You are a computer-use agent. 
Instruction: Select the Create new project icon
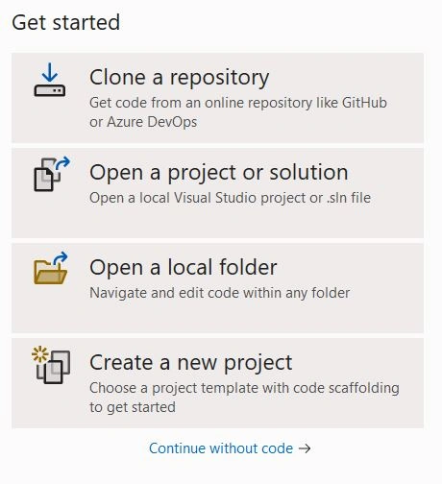pyautogui.click(x=51, y=365)
